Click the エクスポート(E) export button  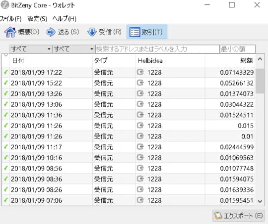tap(238, 216)
